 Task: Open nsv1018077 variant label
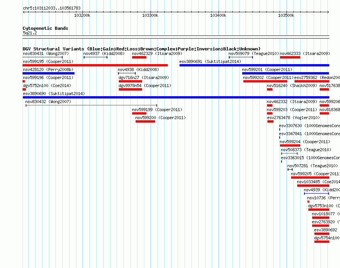tap(326, 214)
